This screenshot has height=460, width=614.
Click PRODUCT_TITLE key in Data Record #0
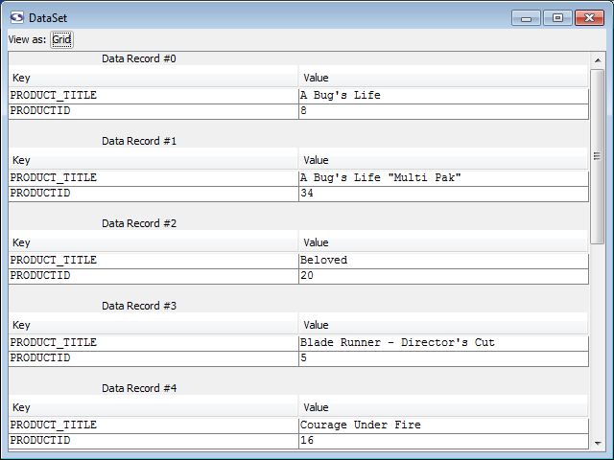click(153, 96)
